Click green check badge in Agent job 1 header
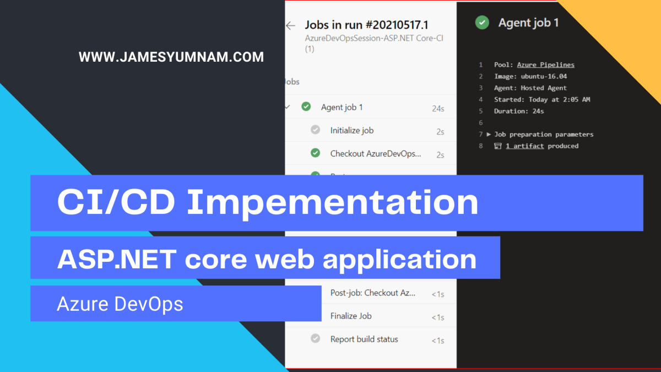Screen dimensions: 661x372 click(x=481, y=23)
